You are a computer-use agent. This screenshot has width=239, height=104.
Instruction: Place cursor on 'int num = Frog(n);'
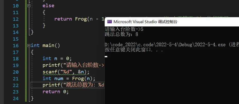[69, 79]
